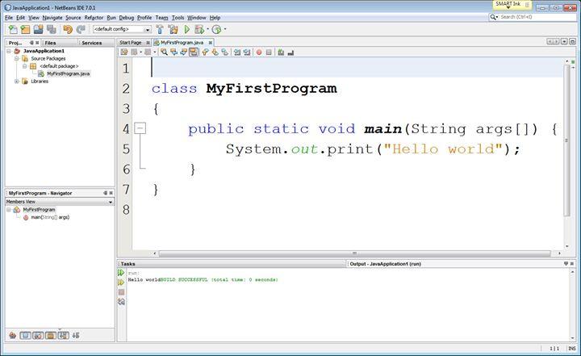Collapse the JavaApplication1 project node
Viewport: 581px width, 356px height.
coord(9,51)
